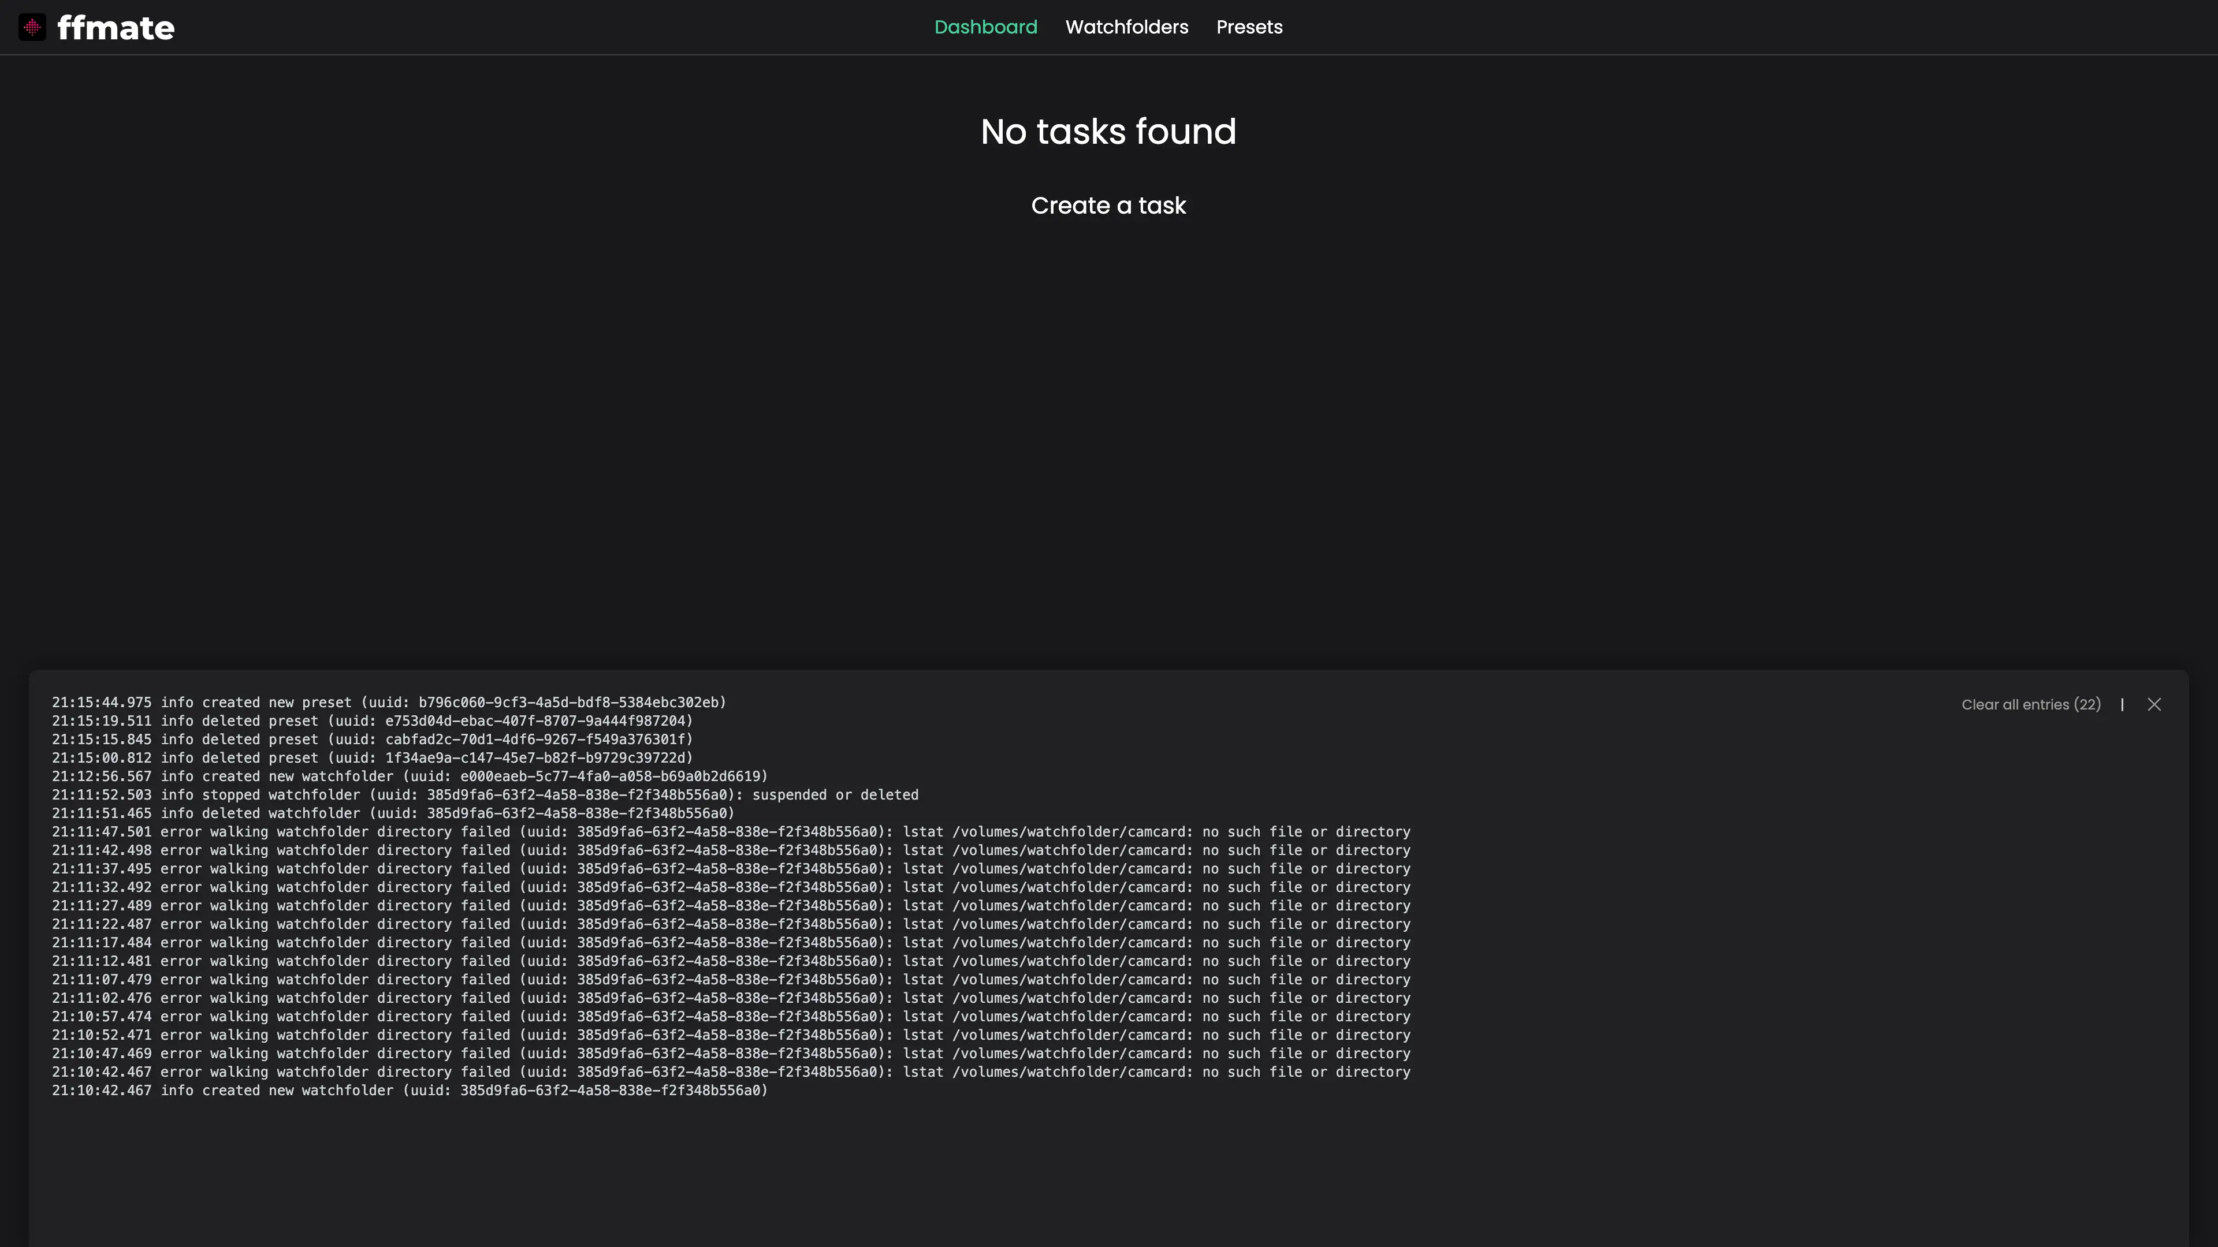The width and height of the screenshot is (2218, 1247).
Task: Select log entry at 21:11:52.503 stopped watchfolder
Action: tap(486, 795)
